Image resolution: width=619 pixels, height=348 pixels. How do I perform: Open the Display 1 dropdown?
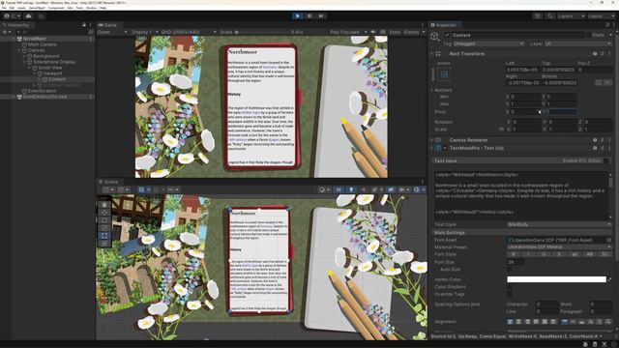144,32
